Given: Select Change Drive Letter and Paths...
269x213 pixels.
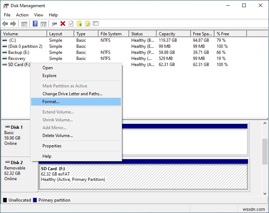Looking at the screenshot, I should click(x=72, y=94).
